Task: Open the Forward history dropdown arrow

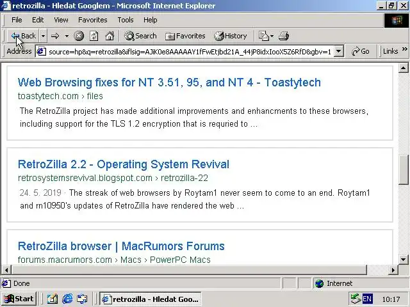Action: tap(67, 36)
